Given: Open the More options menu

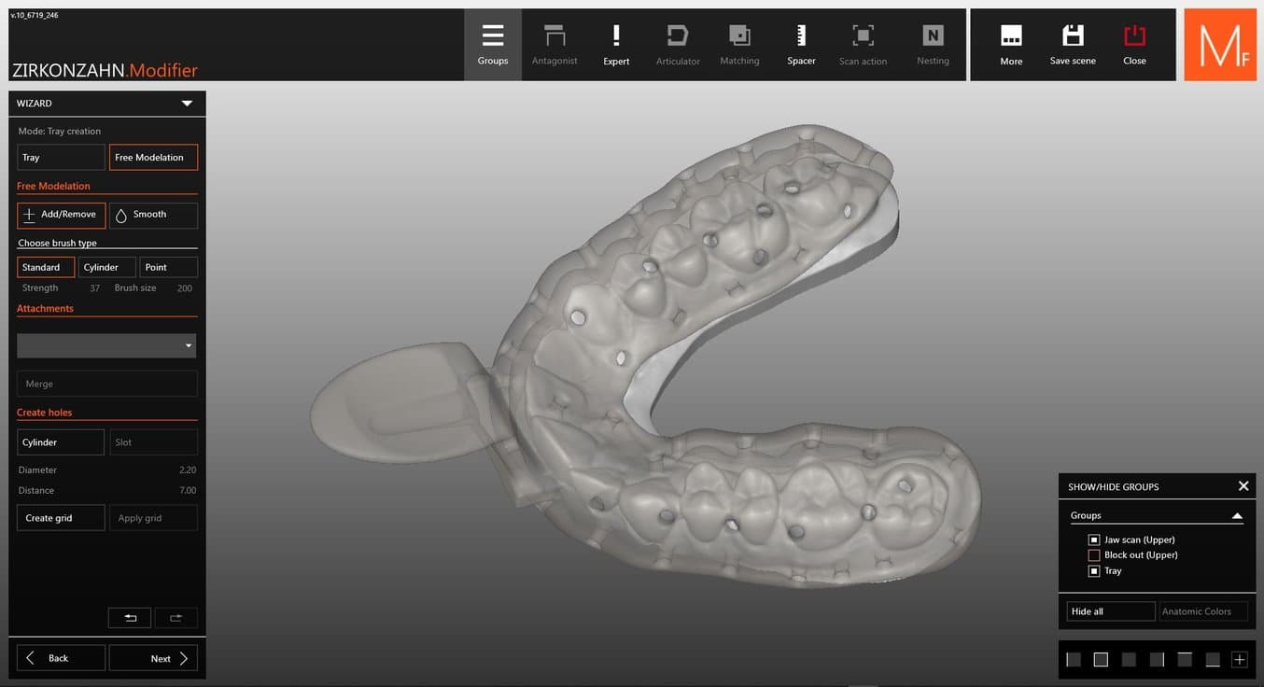Looking at the screenshot, I should pos(1011,45).
